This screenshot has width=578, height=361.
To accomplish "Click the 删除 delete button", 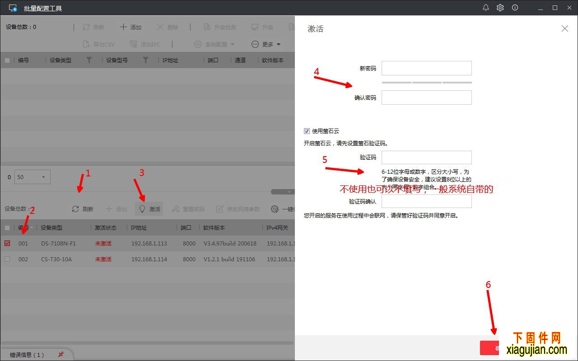I will click(168, 27).
